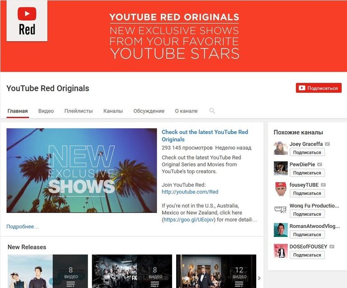Open the Плейлисты tab
The height and width of the screenshot is (288, 347).
79,111
